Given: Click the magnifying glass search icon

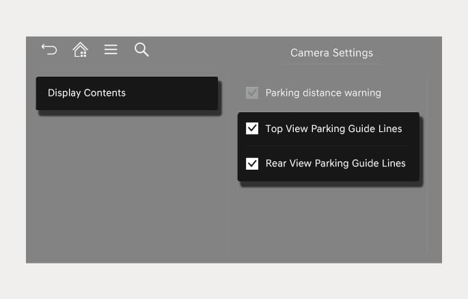Looking at the screenshot, I should point(141,49).
